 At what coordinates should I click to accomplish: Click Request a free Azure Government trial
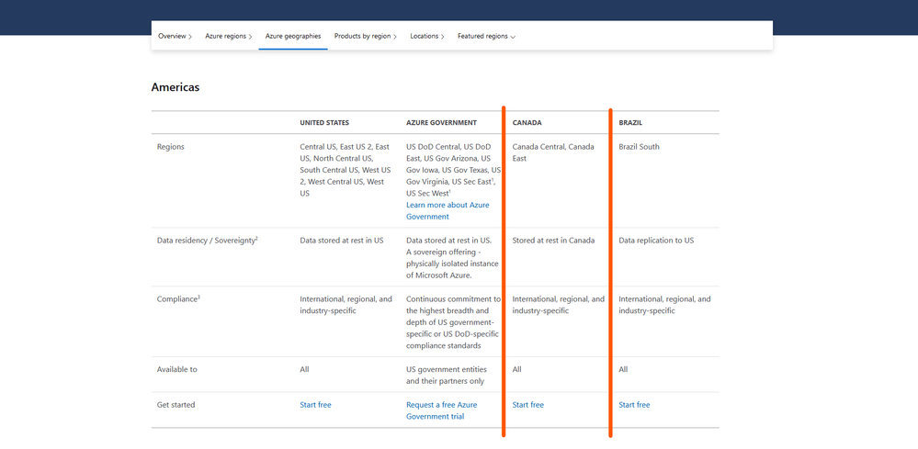(442, 410)
